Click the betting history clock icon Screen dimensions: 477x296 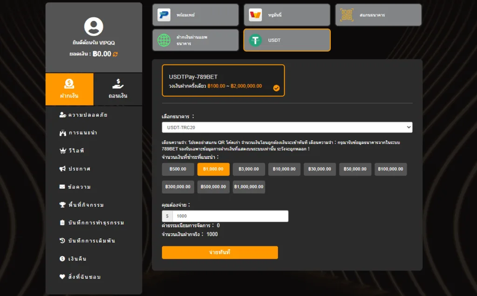coord(62,240)
